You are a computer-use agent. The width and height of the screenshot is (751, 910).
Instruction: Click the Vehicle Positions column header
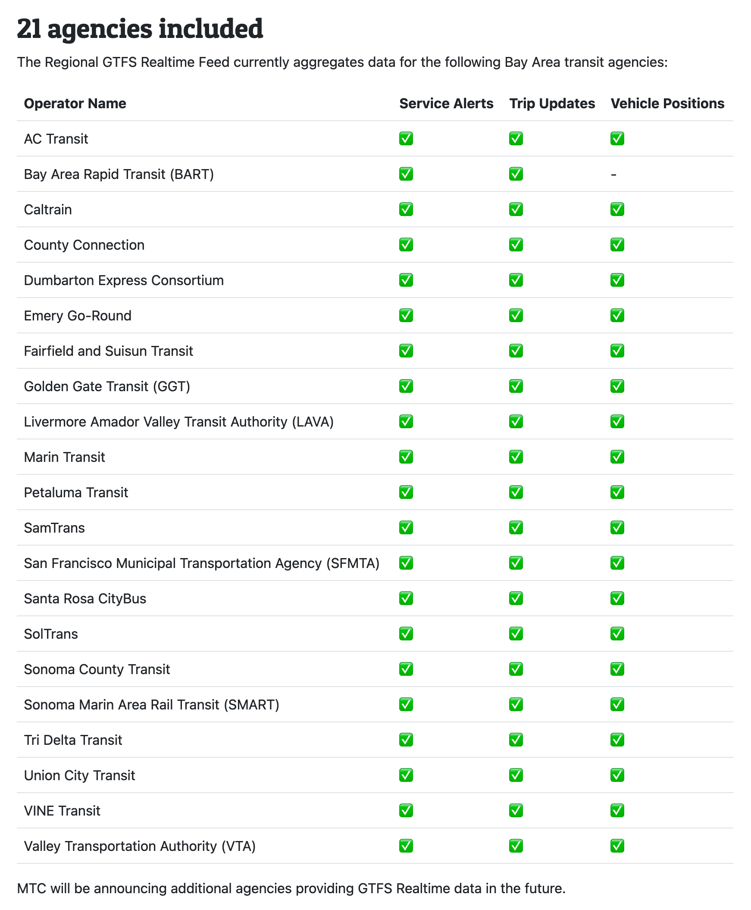click(667, 104)
